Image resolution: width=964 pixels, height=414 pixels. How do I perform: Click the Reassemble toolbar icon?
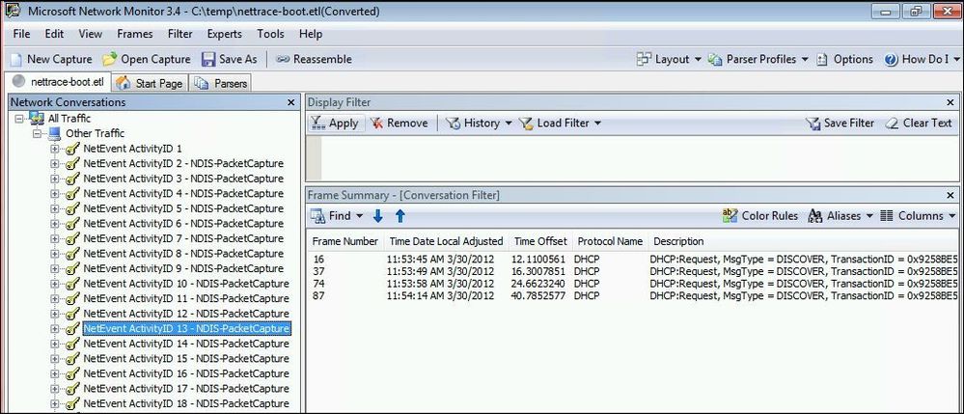282,59
